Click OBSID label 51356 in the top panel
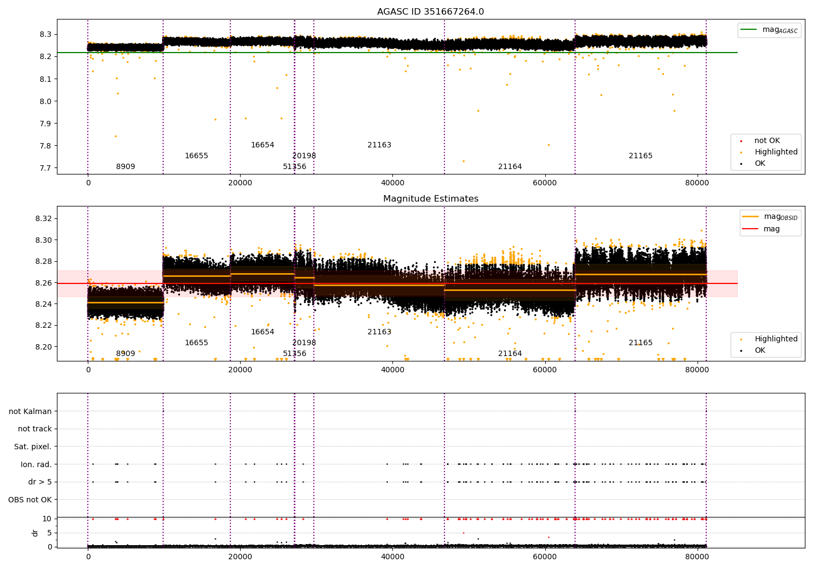 pyautogui.click(x=294, y=167)
